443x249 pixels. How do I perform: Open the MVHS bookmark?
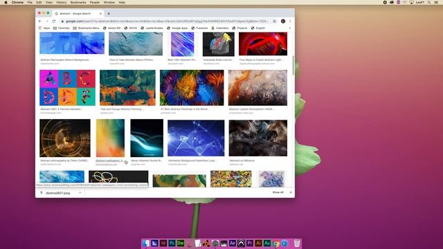(131, 28)
